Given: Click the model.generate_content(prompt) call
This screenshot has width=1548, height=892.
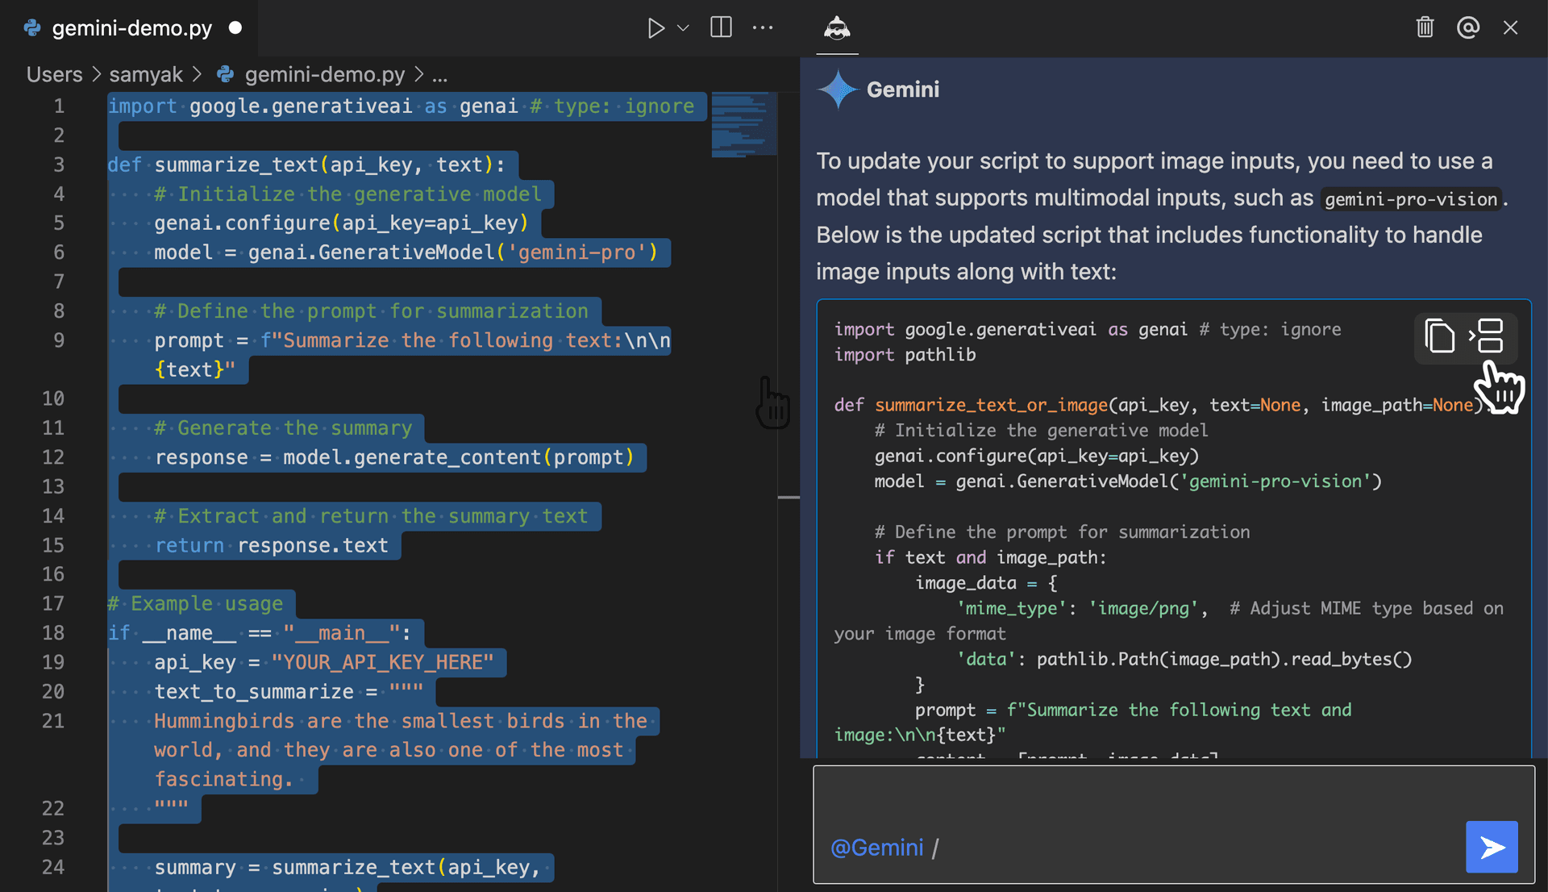Looking at the screenshot, I should tap(459, 457).
